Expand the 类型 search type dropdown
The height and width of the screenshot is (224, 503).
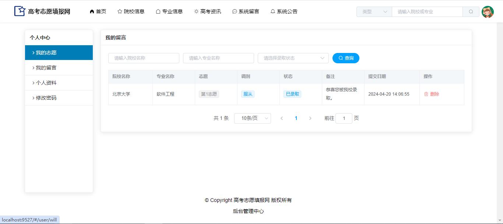point(374,12)
